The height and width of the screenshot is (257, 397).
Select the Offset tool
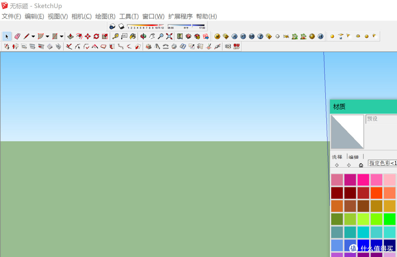[79, 36]
